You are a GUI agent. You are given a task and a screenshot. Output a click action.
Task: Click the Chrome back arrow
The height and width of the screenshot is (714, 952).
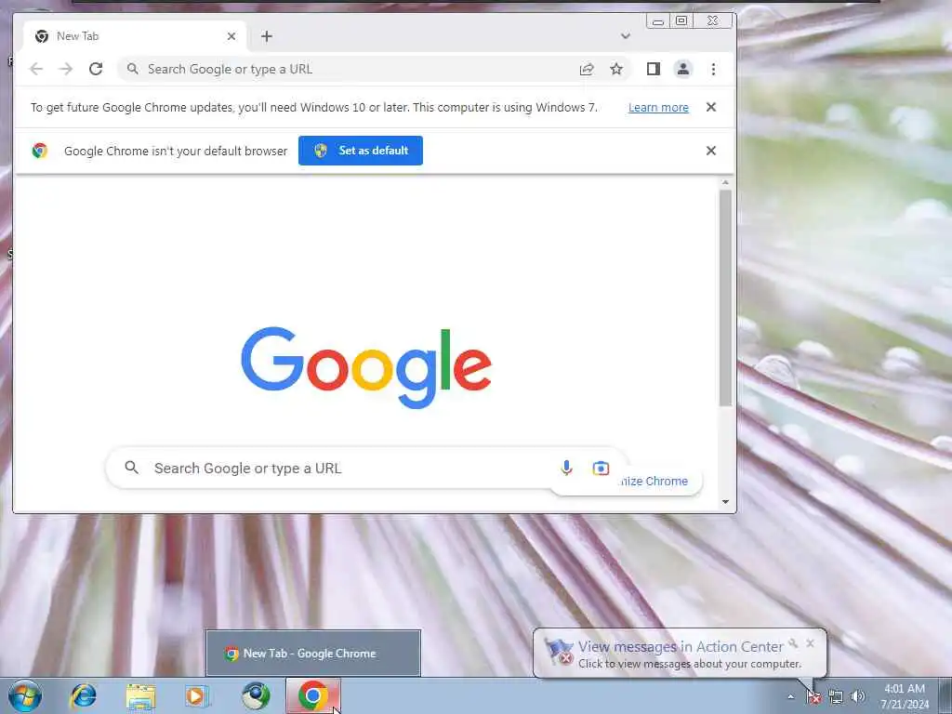36,69
